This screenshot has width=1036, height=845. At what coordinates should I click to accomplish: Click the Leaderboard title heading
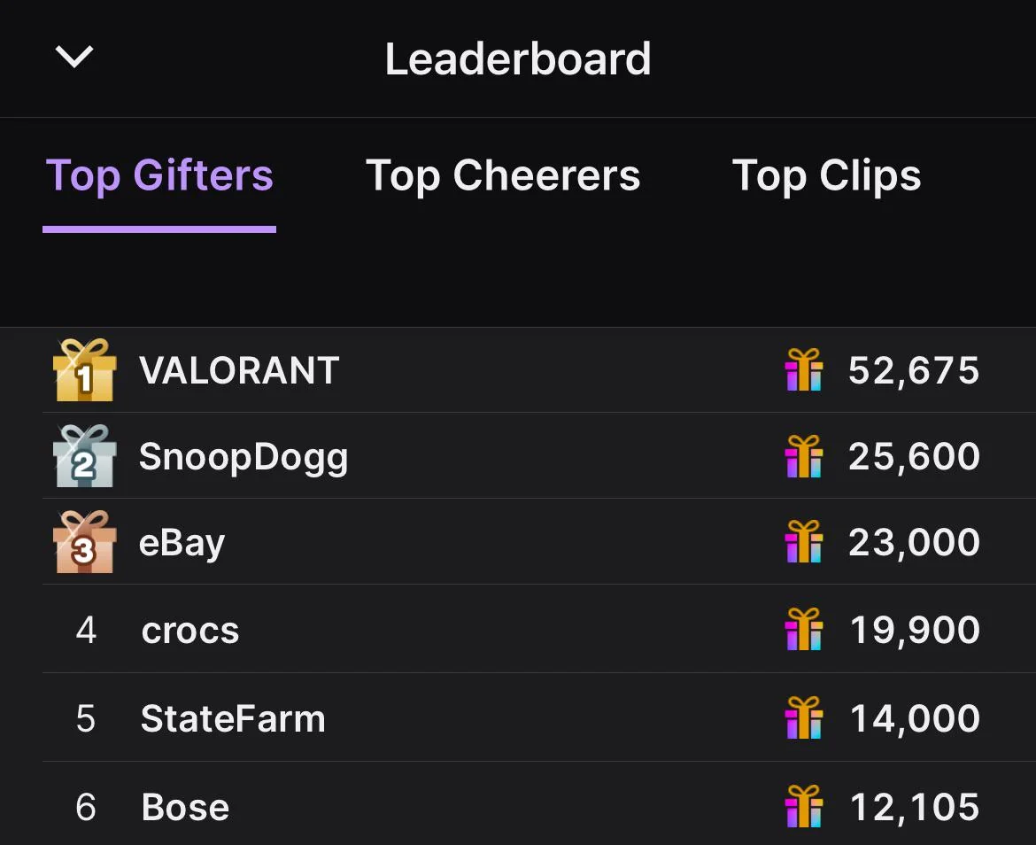coord(518,59)
